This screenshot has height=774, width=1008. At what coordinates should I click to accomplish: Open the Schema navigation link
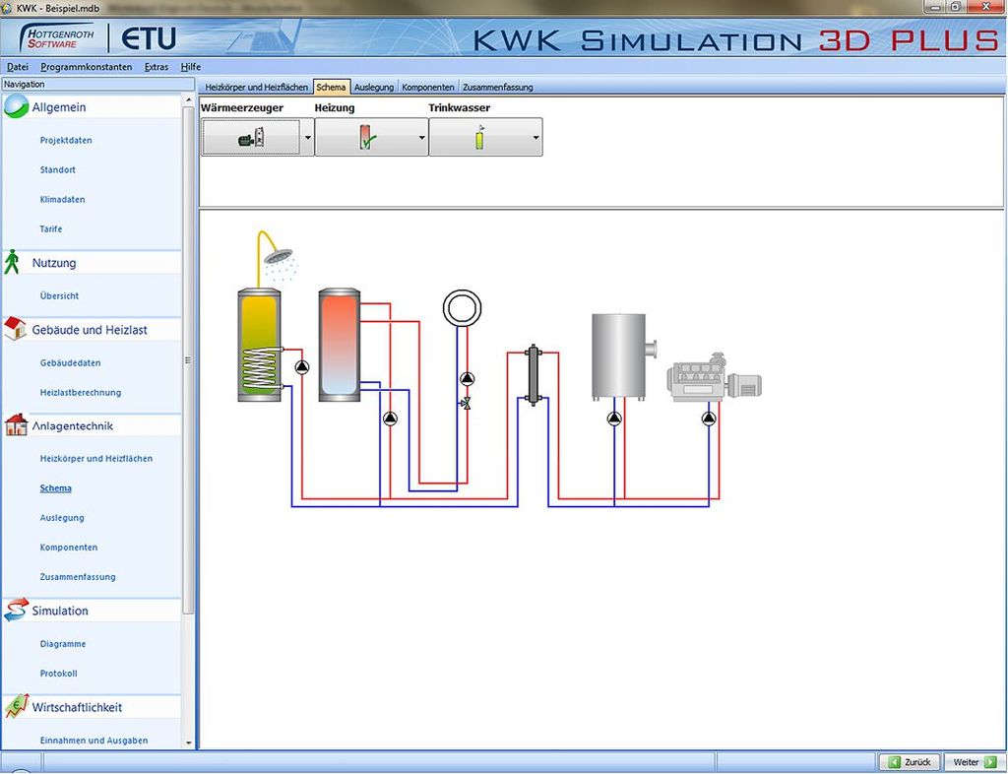tap(55, 487)
